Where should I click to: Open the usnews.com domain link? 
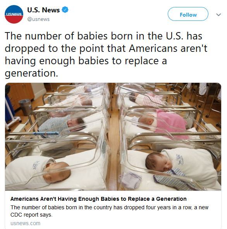[x=25, y=223]
